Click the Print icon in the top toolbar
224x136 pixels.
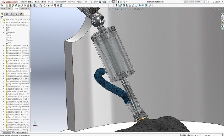pos(105,2)
